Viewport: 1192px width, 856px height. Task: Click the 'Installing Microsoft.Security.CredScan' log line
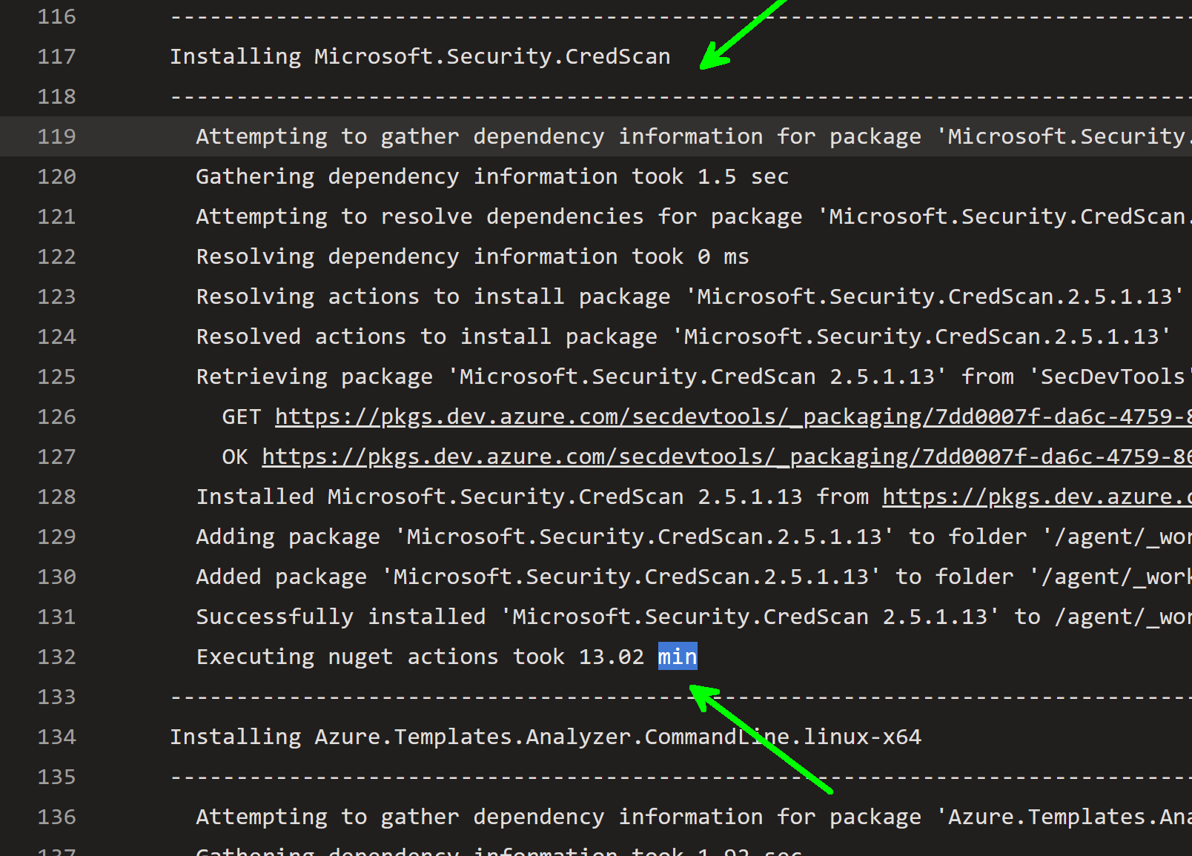pos(420,56)
